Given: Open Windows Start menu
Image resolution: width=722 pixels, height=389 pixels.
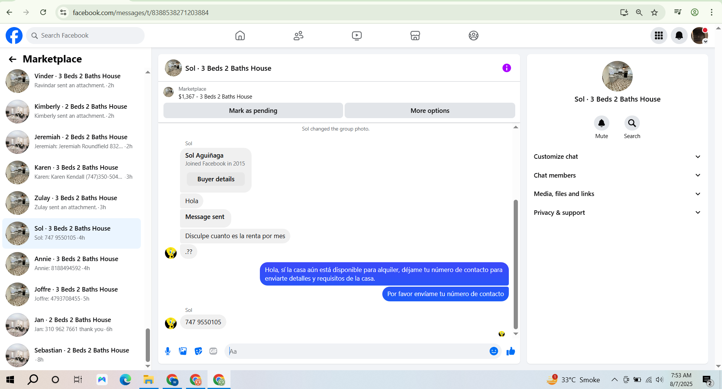Looking at the screenshot, I should [x=10, y=380].
